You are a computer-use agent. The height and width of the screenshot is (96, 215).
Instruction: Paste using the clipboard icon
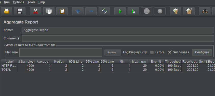coord(62,11)
